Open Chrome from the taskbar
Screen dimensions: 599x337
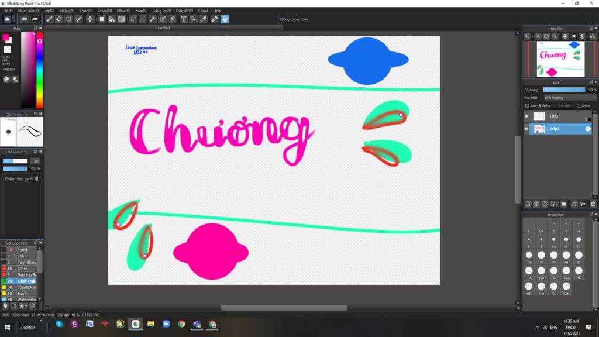[x=181, y=324]
